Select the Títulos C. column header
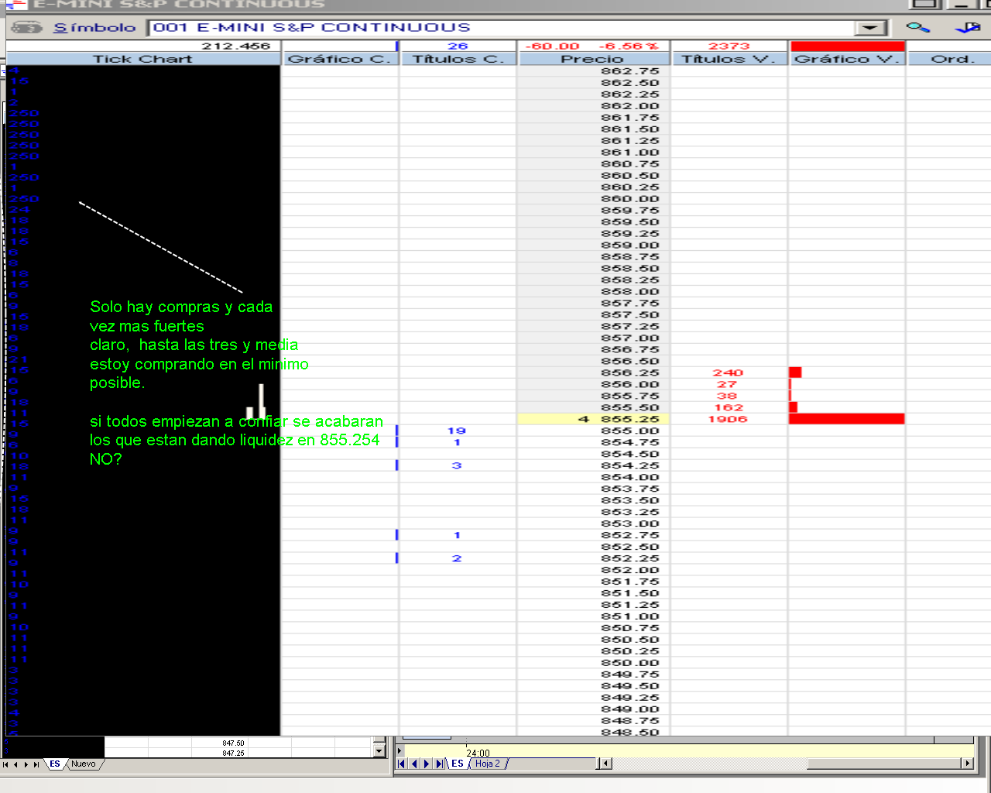The height and width of the screenshot is (793, 991). click(x=458, y=59)
